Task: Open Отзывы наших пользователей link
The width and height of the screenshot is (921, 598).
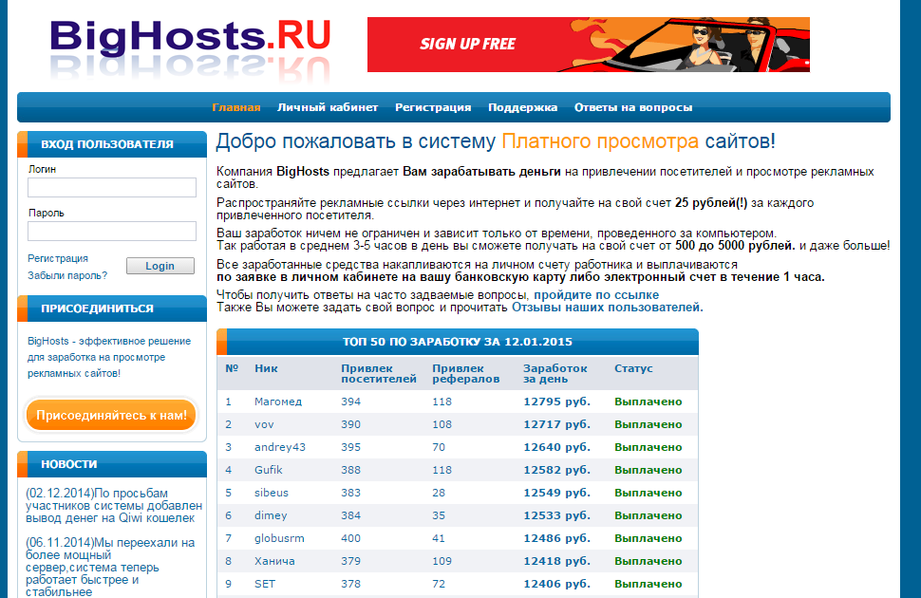Action: tap(606, 308)
